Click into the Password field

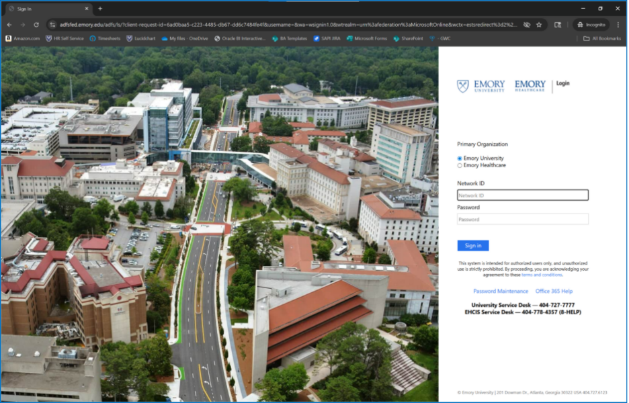pyautogui.click(x=523, y=220)
